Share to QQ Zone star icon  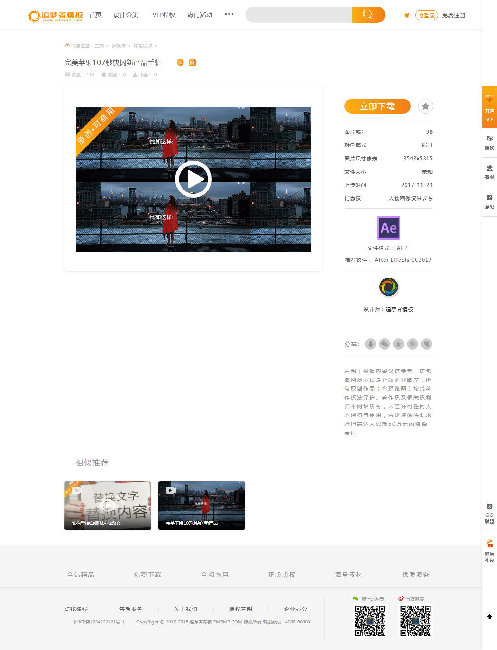coord(399,344)
